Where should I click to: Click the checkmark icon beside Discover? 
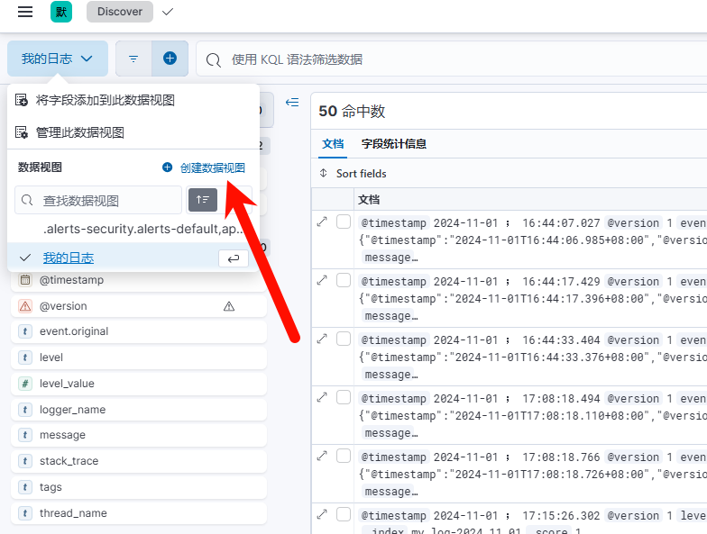[x=168, y=12]
